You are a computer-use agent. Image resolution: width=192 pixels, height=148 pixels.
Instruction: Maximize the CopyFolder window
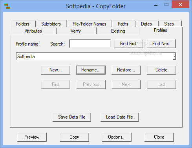pyautogui.click(x=166, y=5)
